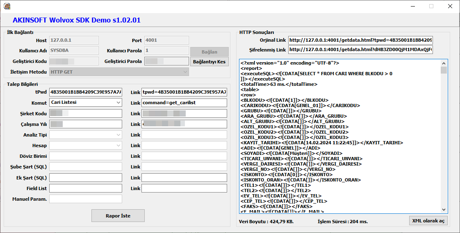Image resolution: width=460 pixels, height=233 pixels.
Task: Click the Döviz Birimi input field
Action: [86, 156]
